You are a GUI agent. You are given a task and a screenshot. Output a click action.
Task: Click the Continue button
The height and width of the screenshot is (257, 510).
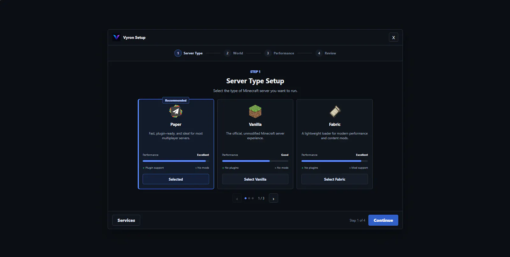pyautogui.click(x=383, y=220)
